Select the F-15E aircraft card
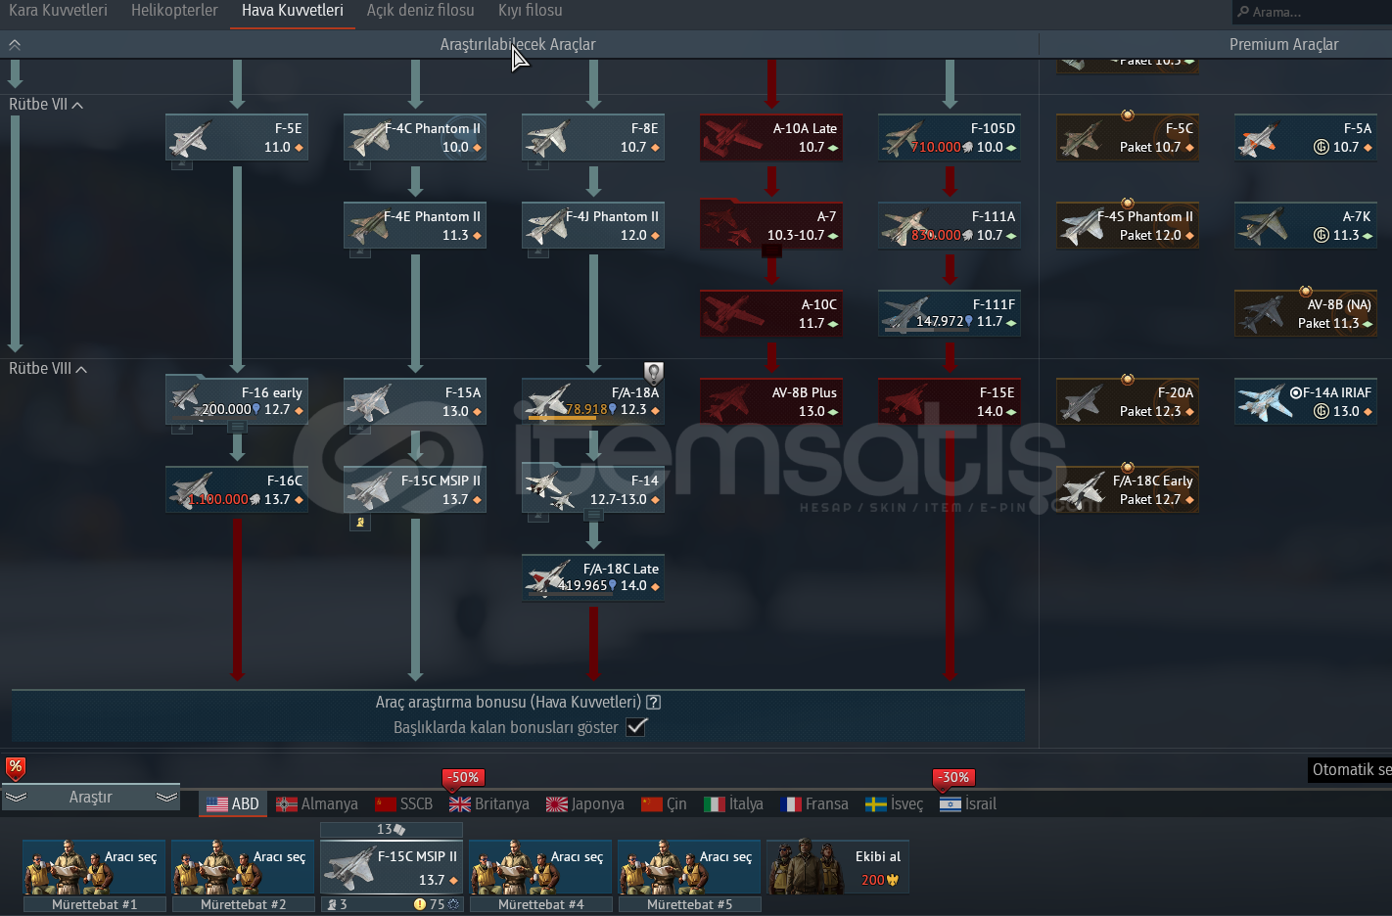 pyautogui.click(x=950, y=401)
